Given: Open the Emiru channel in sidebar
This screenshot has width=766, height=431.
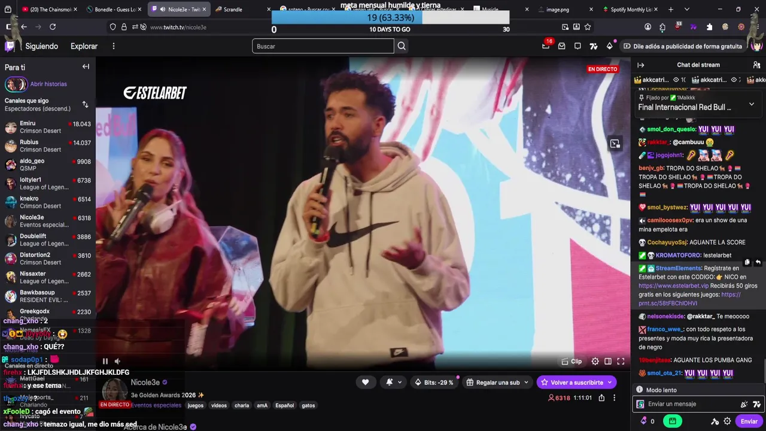Looking at the screenshot, I should pos(48,127).
